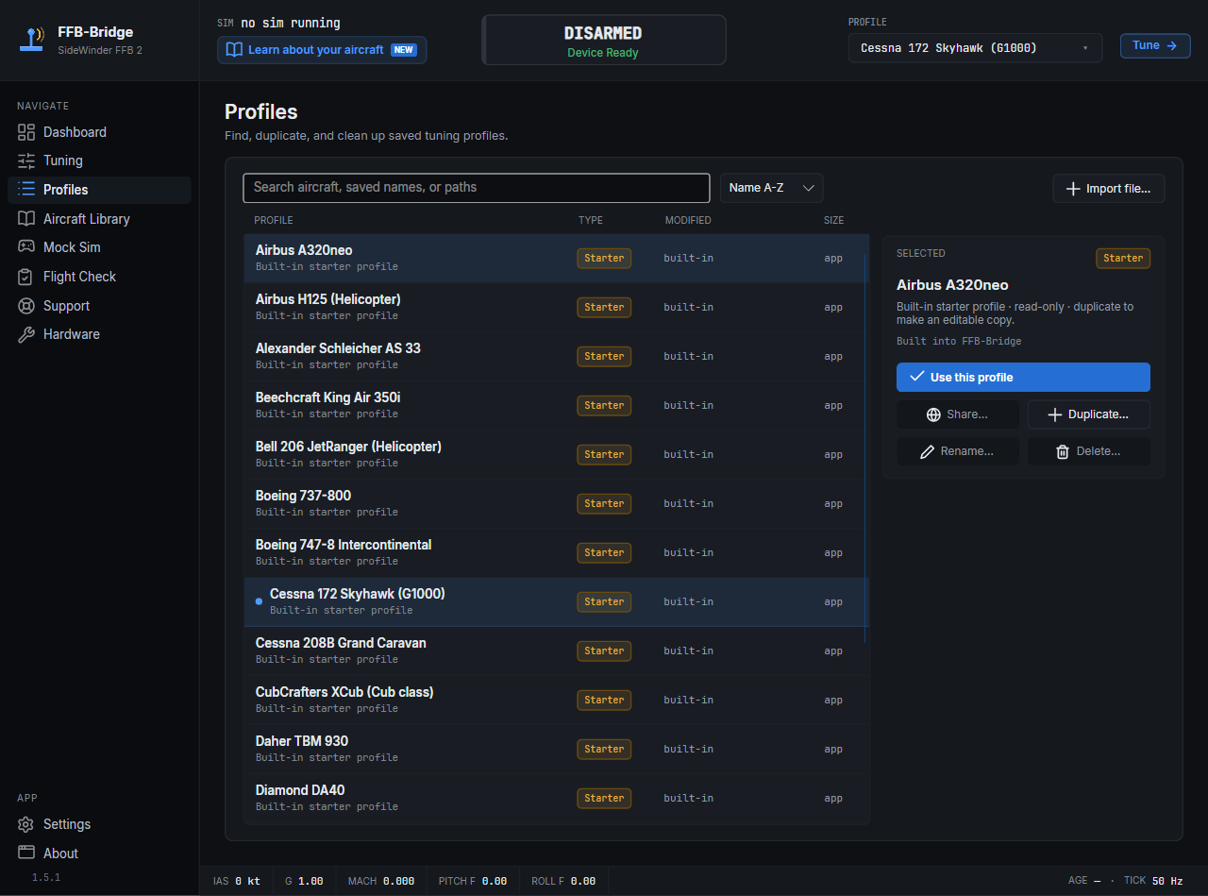
Task: Click the profile list scrollbar
Action: click(865, 448)
